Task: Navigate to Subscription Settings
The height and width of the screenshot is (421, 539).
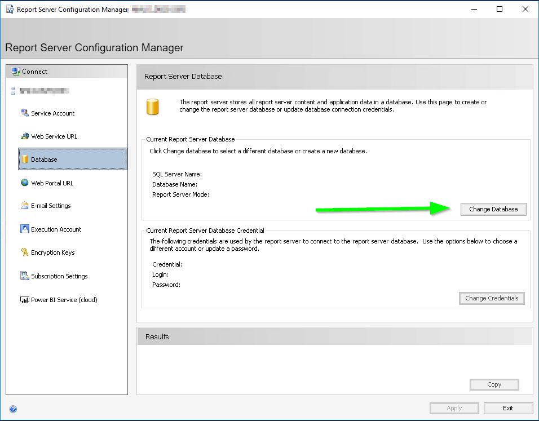Action: (x=59, y=276)
